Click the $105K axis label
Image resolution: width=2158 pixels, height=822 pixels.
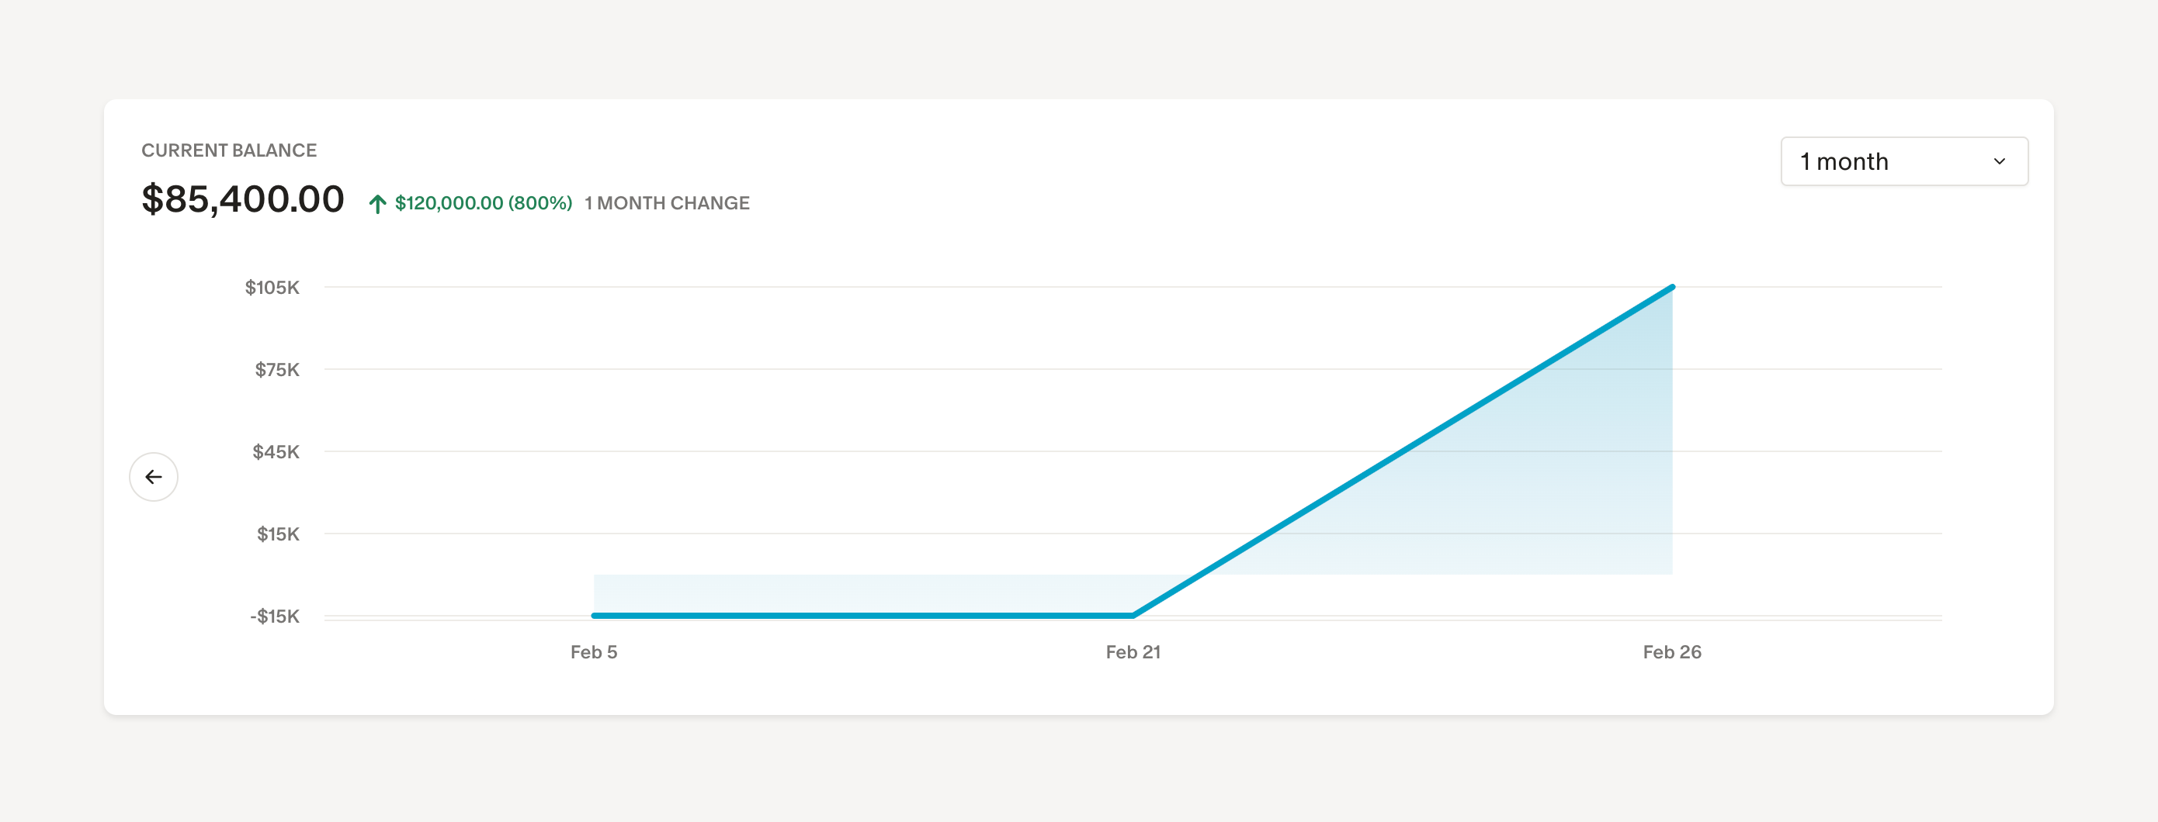point(272,288)
